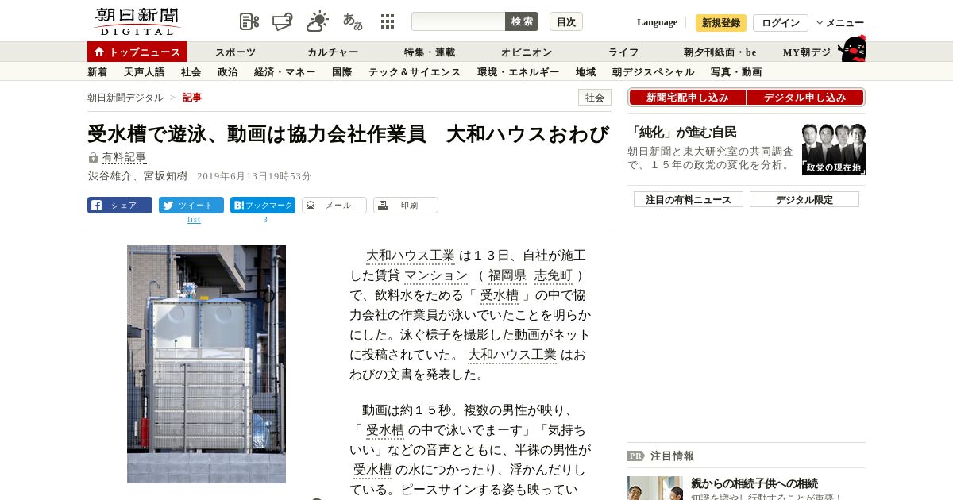Open the 「純化」が進む自民 headline
This screenshot has width=953, height=500.
pyautogui.click(x=682, y=132)
